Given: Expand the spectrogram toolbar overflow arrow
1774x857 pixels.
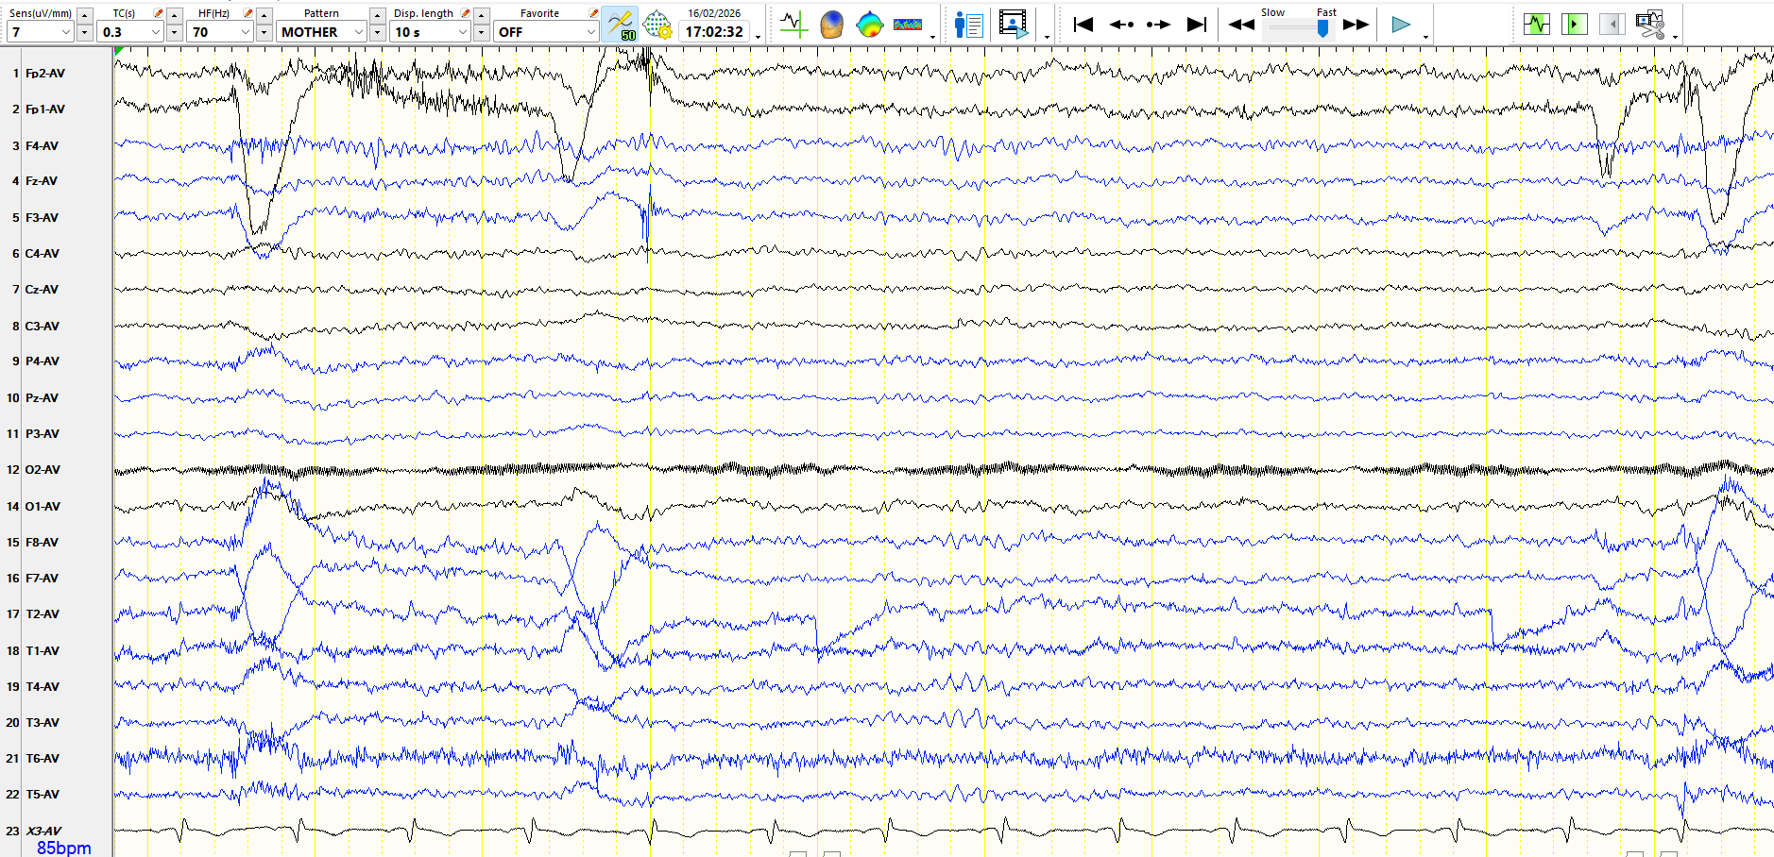Looking at the screenshot, I should tap(932, 37).
